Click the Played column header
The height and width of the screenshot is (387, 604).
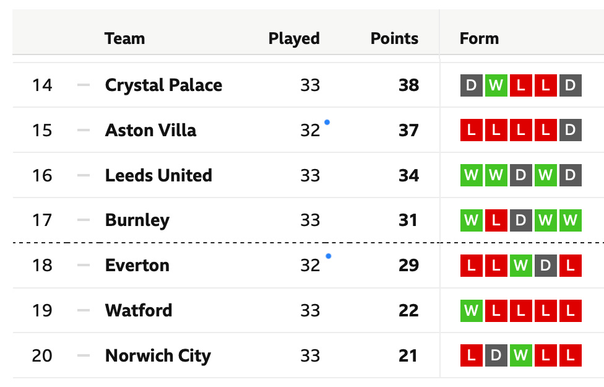(x=294, y=38)
